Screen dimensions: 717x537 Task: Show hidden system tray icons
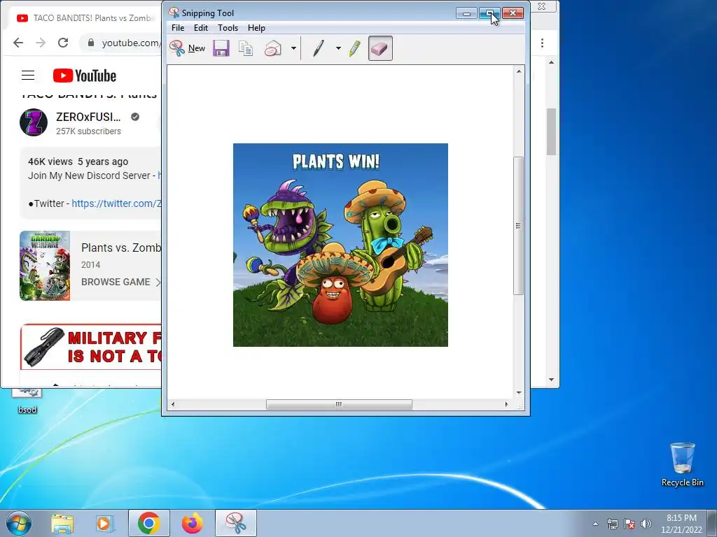(595, 524)
